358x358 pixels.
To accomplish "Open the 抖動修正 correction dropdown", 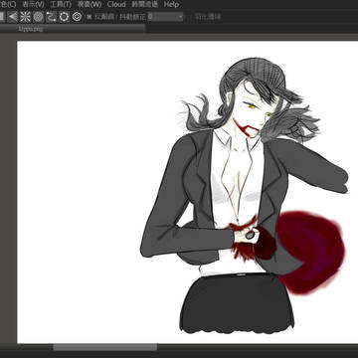I will [x=165, y=17].
